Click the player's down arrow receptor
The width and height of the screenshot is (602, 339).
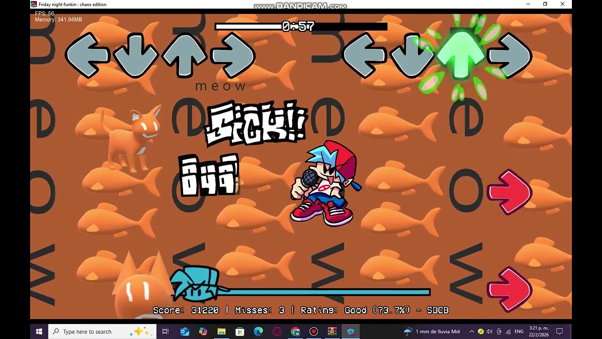(x=412, y=56)
